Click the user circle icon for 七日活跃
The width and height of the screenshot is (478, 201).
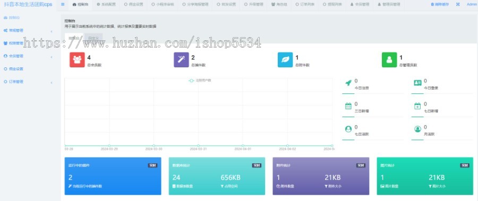click(348, 129)
